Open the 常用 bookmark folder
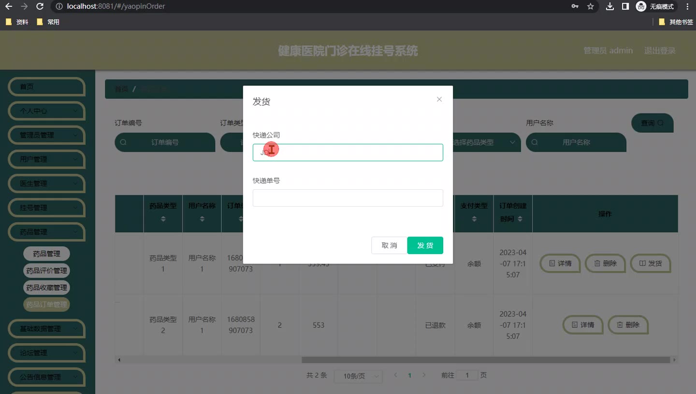Image resolution: width=696 pixels, height=394 pixels. click(x=48, y=22)
